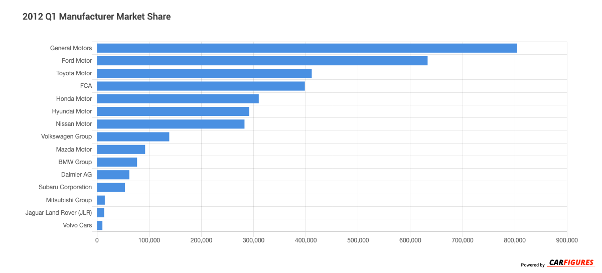Click the 'Jaguar Land Rover (JLR)' axis label
Viewport: 602px width, 273px height.
pyautogui.click(x=59, y=213)
